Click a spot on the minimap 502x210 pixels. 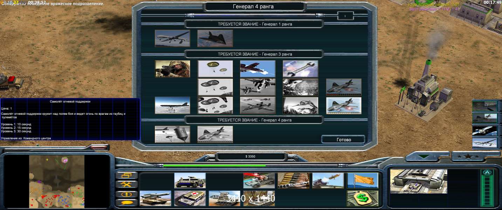(x=57, y=182)
